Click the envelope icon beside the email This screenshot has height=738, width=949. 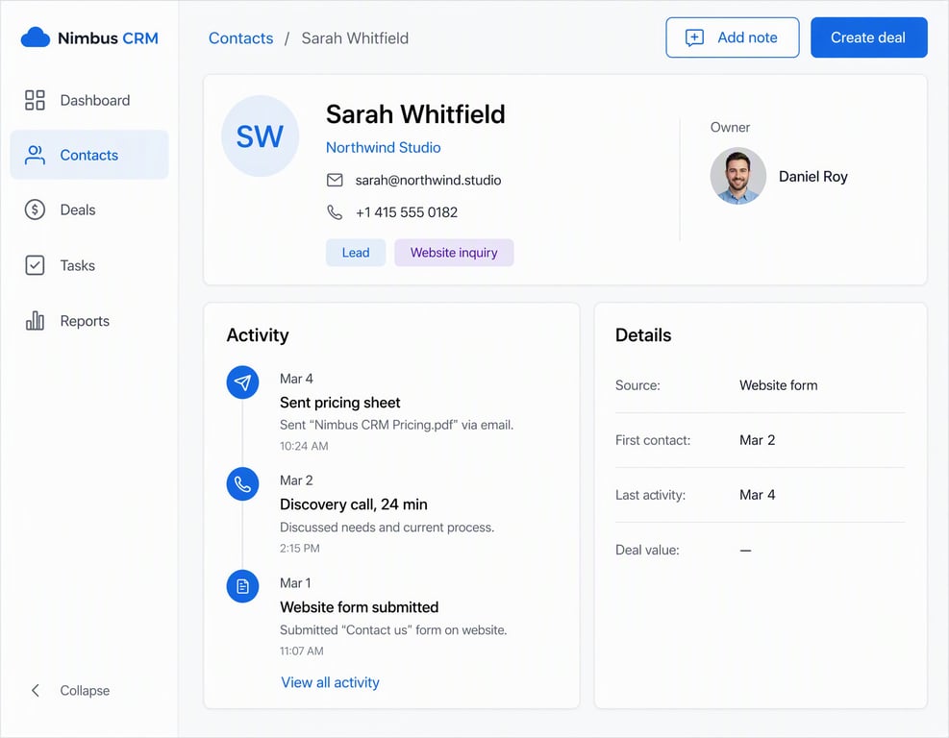coord(335,181)
